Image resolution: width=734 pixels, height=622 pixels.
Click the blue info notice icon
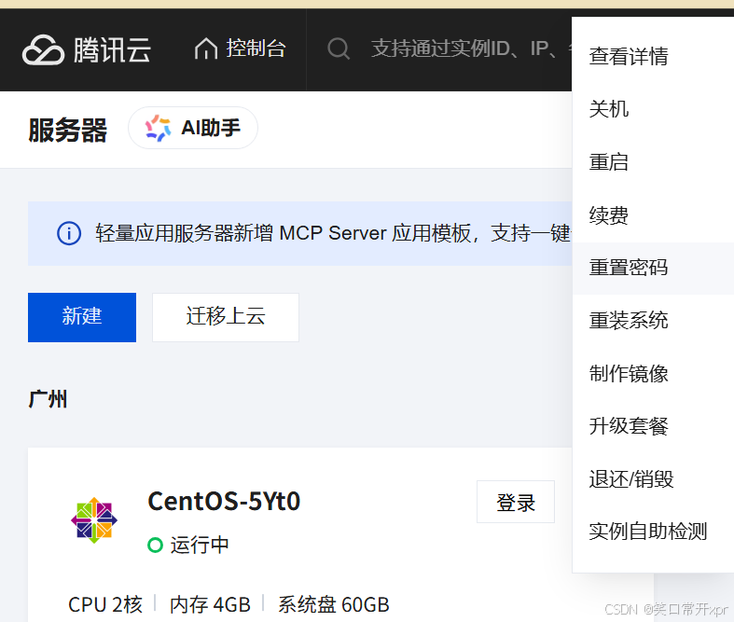click(69, 233)
